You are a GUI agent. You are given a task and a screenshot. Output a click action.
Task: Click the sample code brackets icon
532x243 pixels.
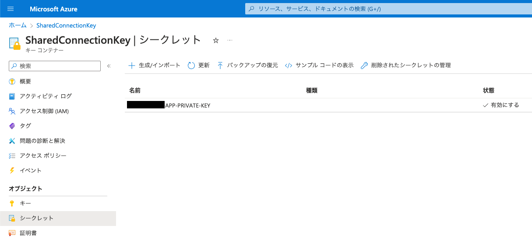pos(288,66)
